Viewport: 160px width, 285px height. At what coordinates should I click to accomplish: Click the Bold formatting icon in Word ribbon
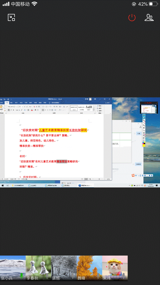(x=9, y=110)
